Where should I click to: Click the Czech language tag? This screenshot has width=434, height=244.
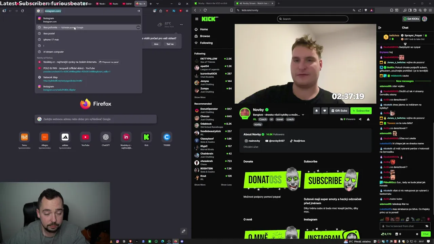tap(263, 120)
